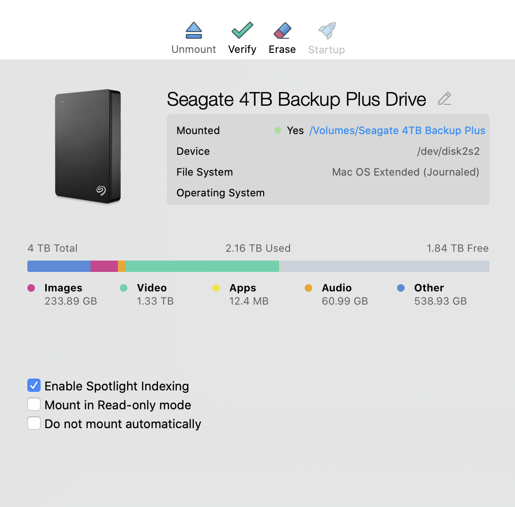Click the Verify checkmark icon
Image resolution: width=515 pixels, height=507 pixels.
click(x=242, y=30)
